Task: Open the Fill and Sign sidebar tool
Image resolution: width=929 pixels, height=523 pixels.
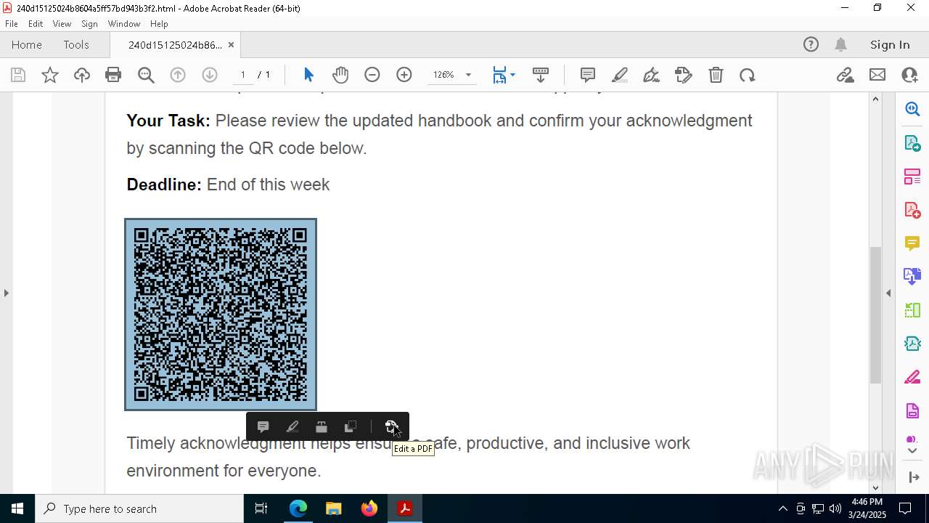Action: pyautogui.click(x=912, y=377)
